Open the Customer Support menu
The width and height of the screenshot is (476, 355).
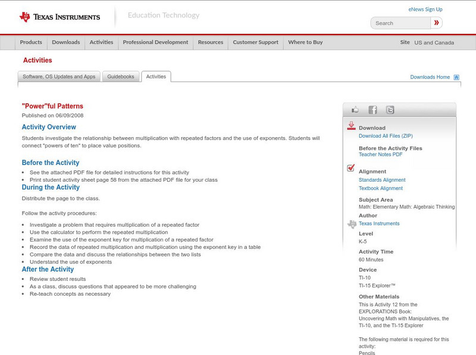(256, 42)
